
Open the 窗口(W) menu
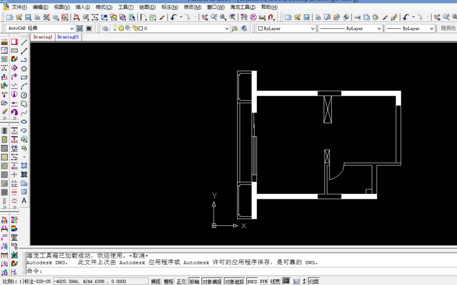point(216,7)
